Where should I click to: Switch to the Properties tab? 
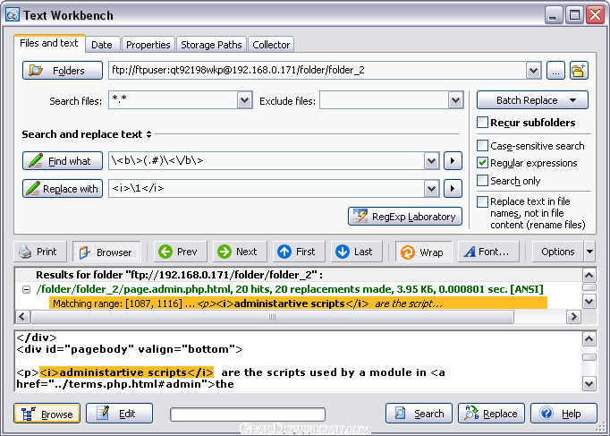point(148,45)
